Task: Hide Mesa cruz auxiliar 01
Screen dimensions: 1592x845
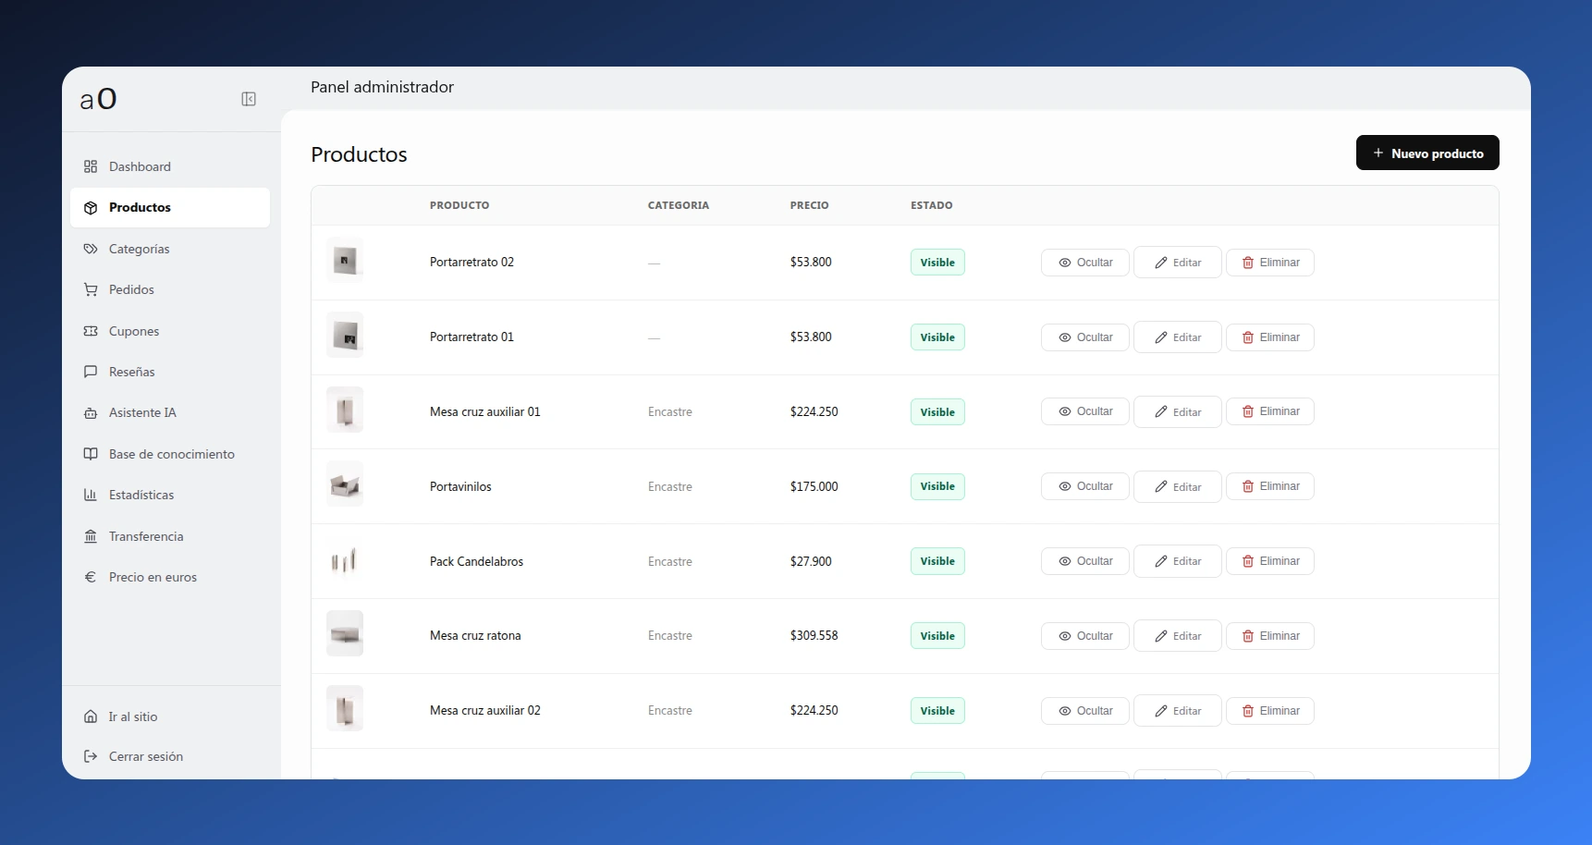Action: [x=1085, y=411]
